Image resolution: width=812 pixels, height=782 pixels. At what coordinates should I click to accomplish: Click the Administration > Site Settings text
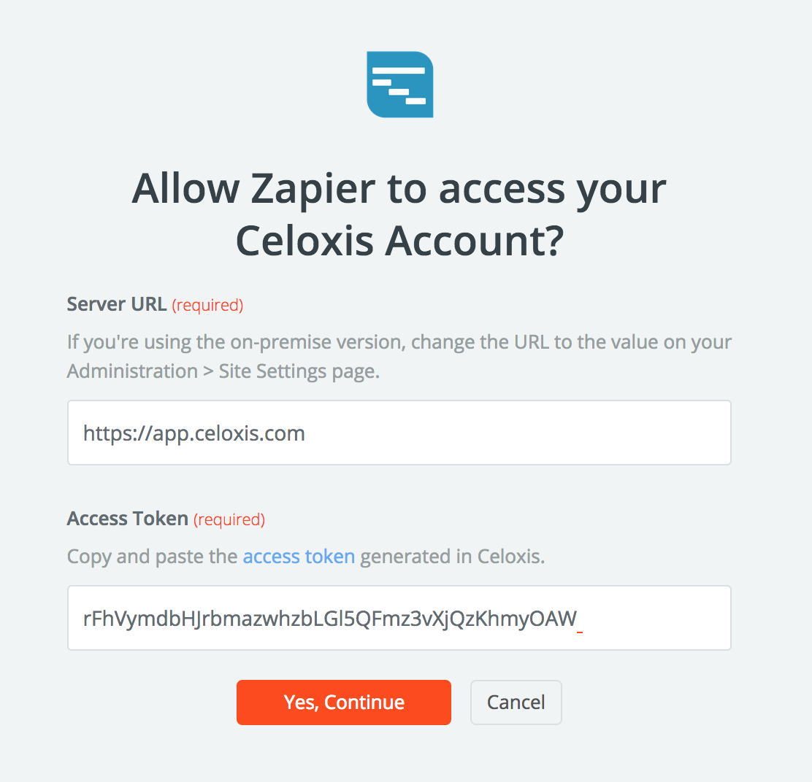click(223, 371)
